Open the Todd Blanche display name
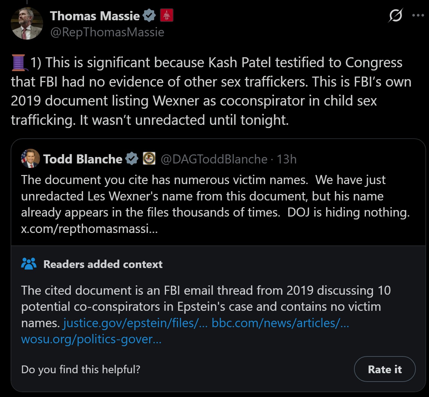429x397 pixels. [x=83, y=159]
